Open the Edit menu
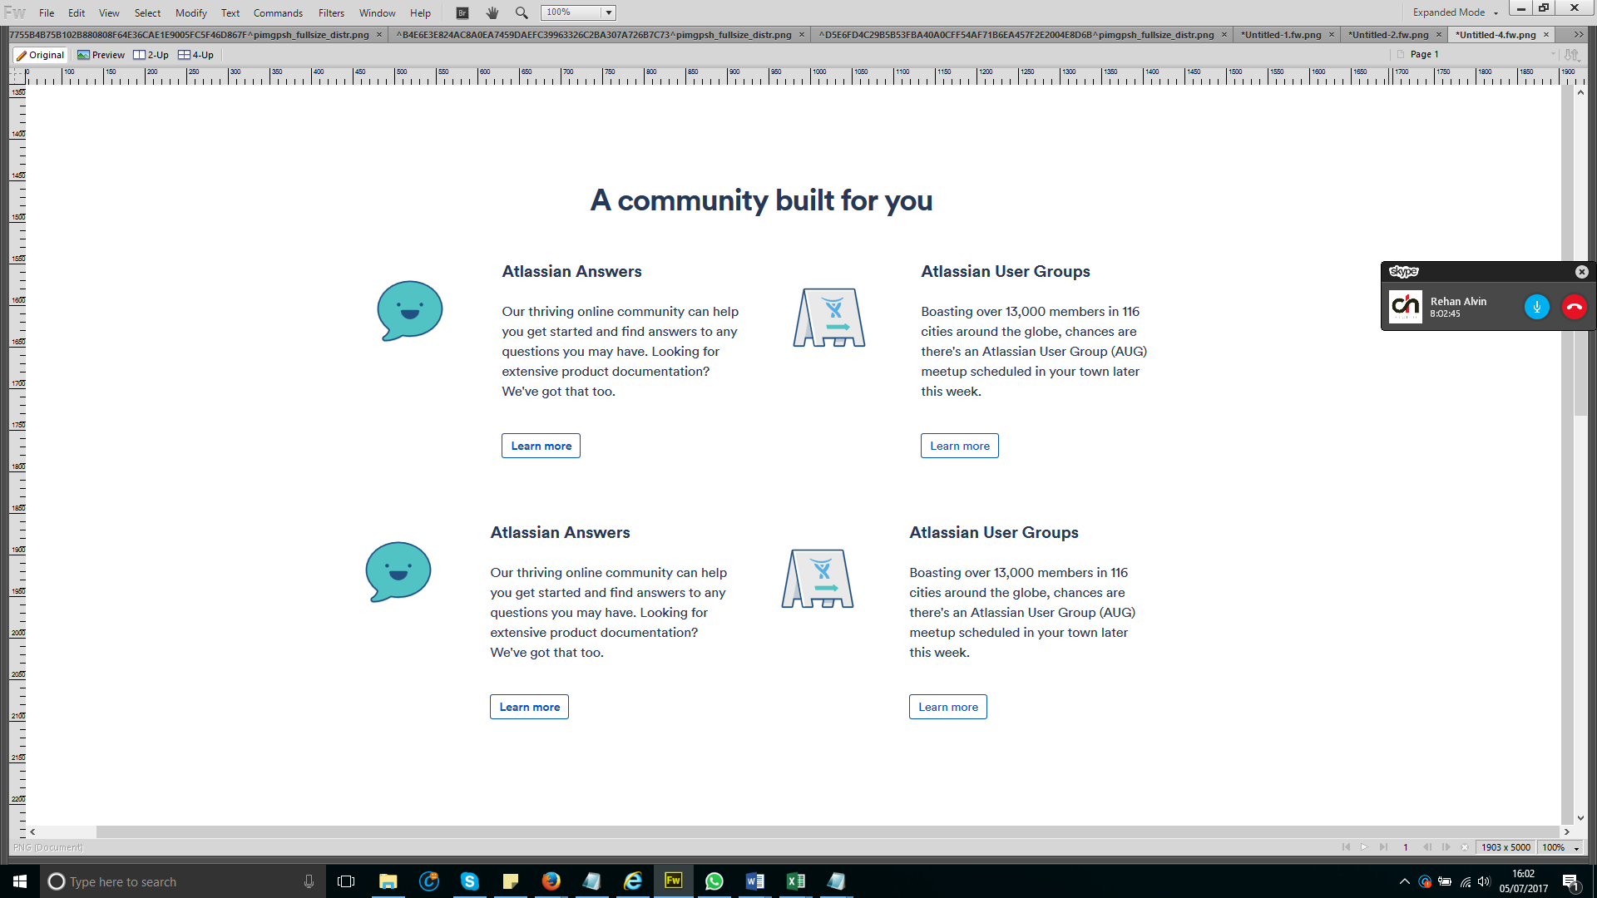The height and width of the screenshot is (898, 1597). [x=77, y=12]
